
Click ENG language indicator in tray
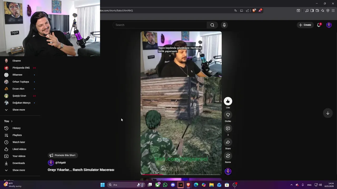(309, 185)
